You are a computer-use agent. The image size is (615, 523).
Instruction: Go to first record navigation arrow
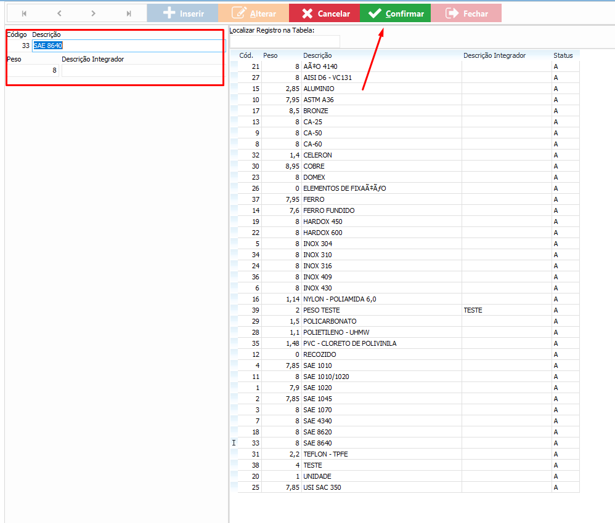(24, 14)
